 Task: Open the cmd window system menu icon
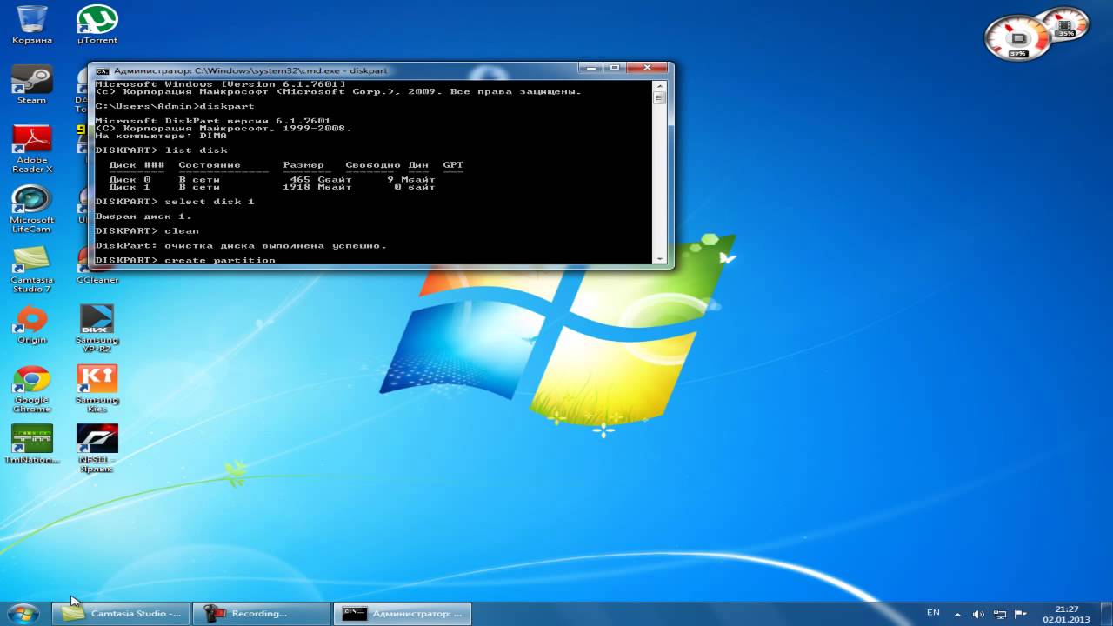(102, 70)
